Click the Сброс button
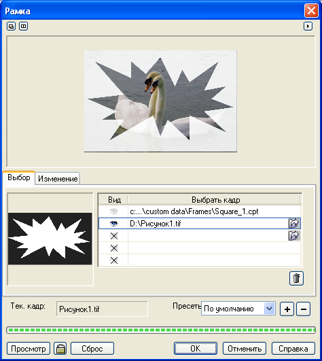 (92, 349)
